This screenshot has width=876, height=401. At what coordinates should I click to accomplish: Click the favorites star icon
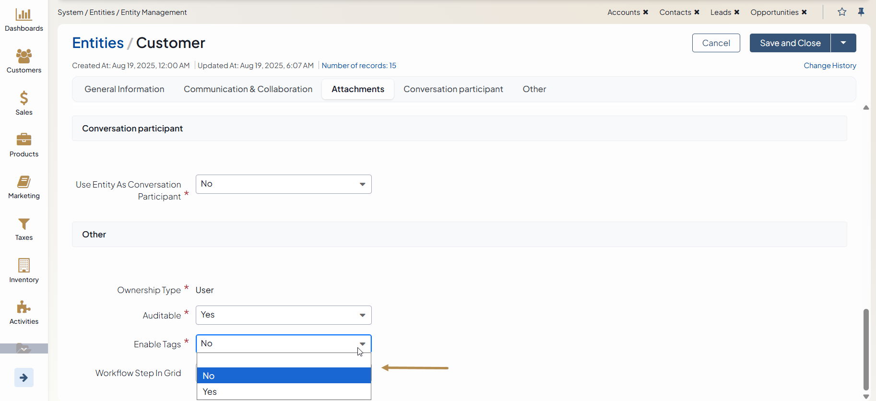[x=842, y=12]
